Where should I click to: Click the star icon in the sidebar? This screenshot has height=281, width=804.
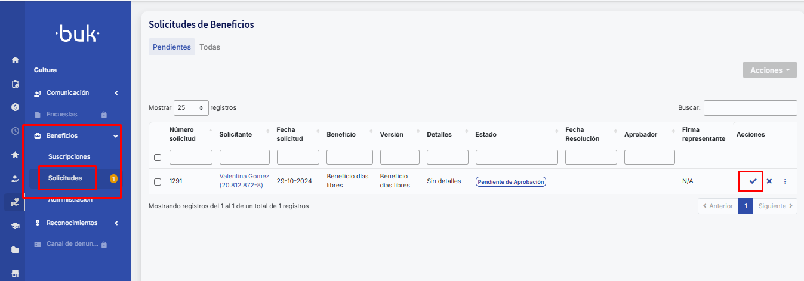click(15, 155)
